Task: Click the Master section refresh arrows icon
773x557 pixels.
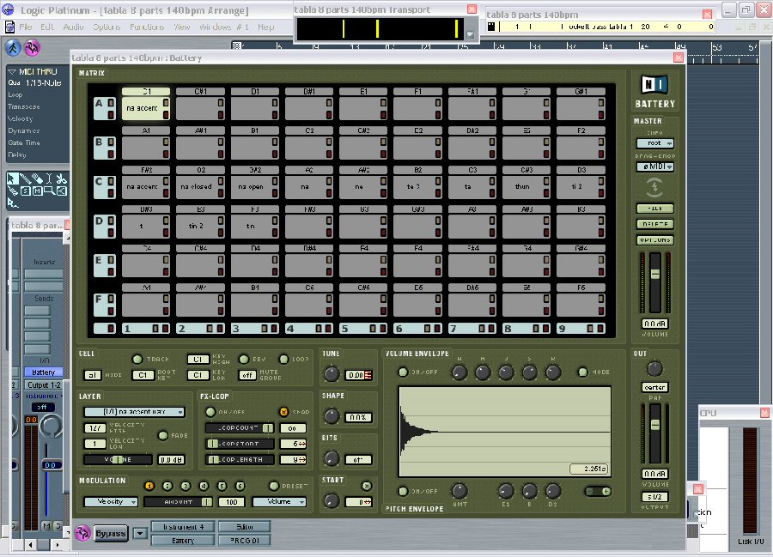Action: click(x=654, y=187)
